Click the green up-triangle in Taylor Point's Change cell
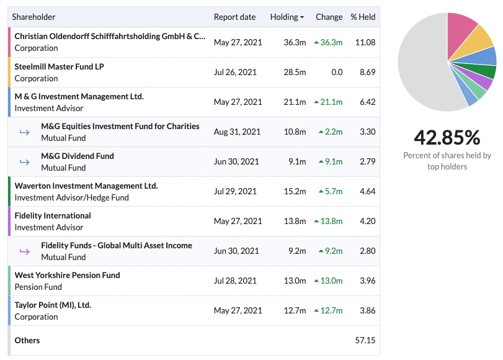Image resolution: width=503 pixels, height=360 pixels. (316, 310)
